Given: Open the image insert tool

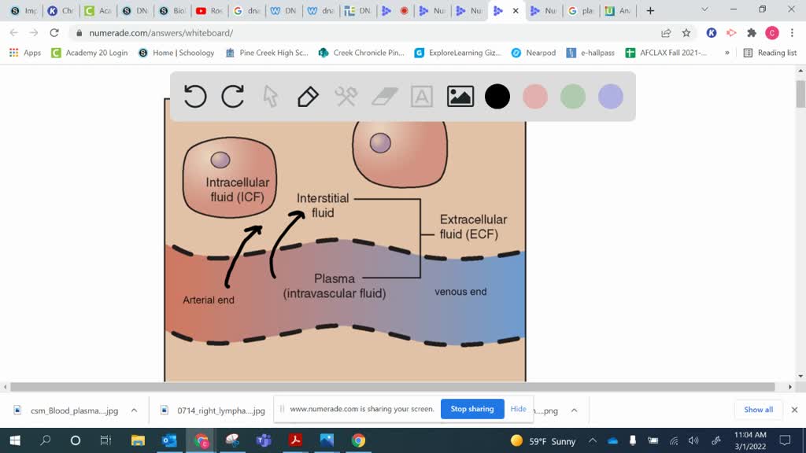Looking at the screenshot, I should click(460, 96).
